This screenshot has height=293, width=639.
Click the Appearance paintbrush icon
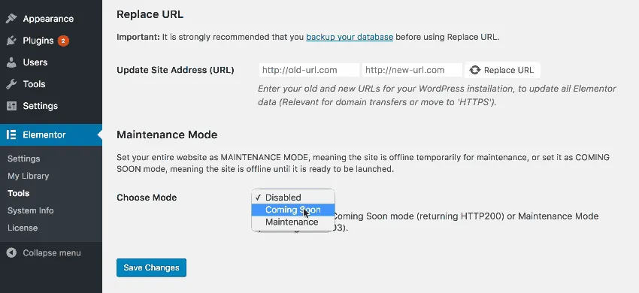pos(11,19)
